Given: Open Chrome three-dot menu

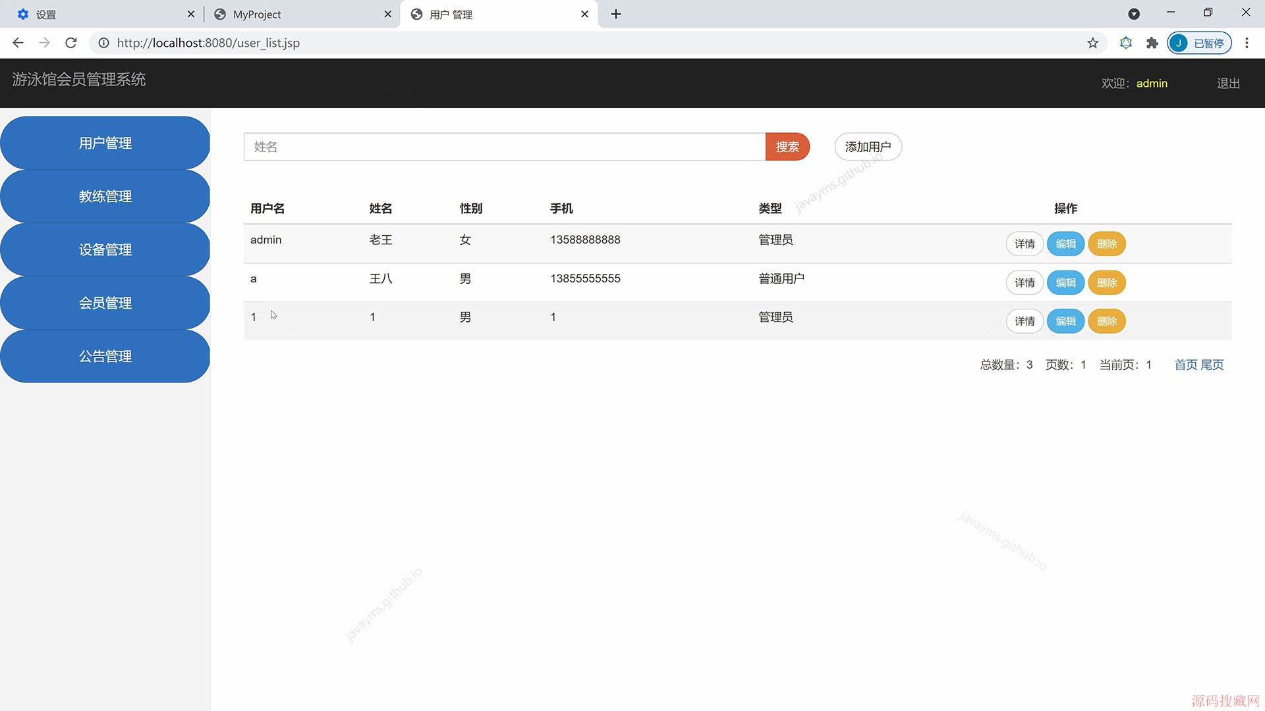Looking at the screenshot, I should [x=1247, y=43].
